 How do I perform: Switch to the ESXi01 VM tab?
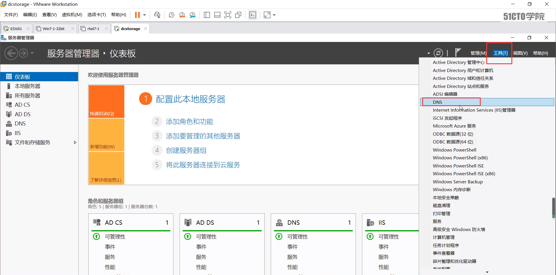coord(16,29)
